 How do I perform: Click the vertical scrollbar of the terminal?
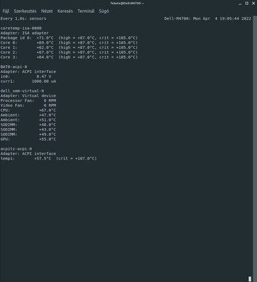[x=255, y=149]
